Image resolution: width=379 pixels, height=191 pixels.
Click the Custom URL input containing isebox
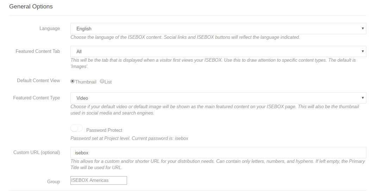tap(218, 153)
